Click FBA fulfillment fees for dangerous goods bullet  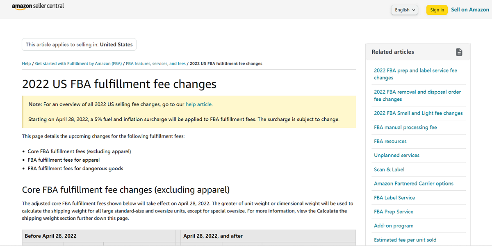(75, 168)
